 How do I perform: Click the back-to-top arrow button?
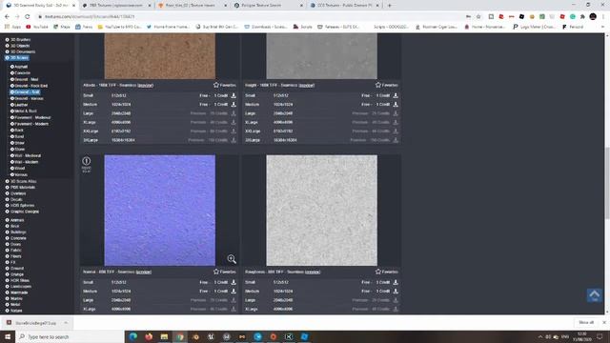[x=594, y=295]
